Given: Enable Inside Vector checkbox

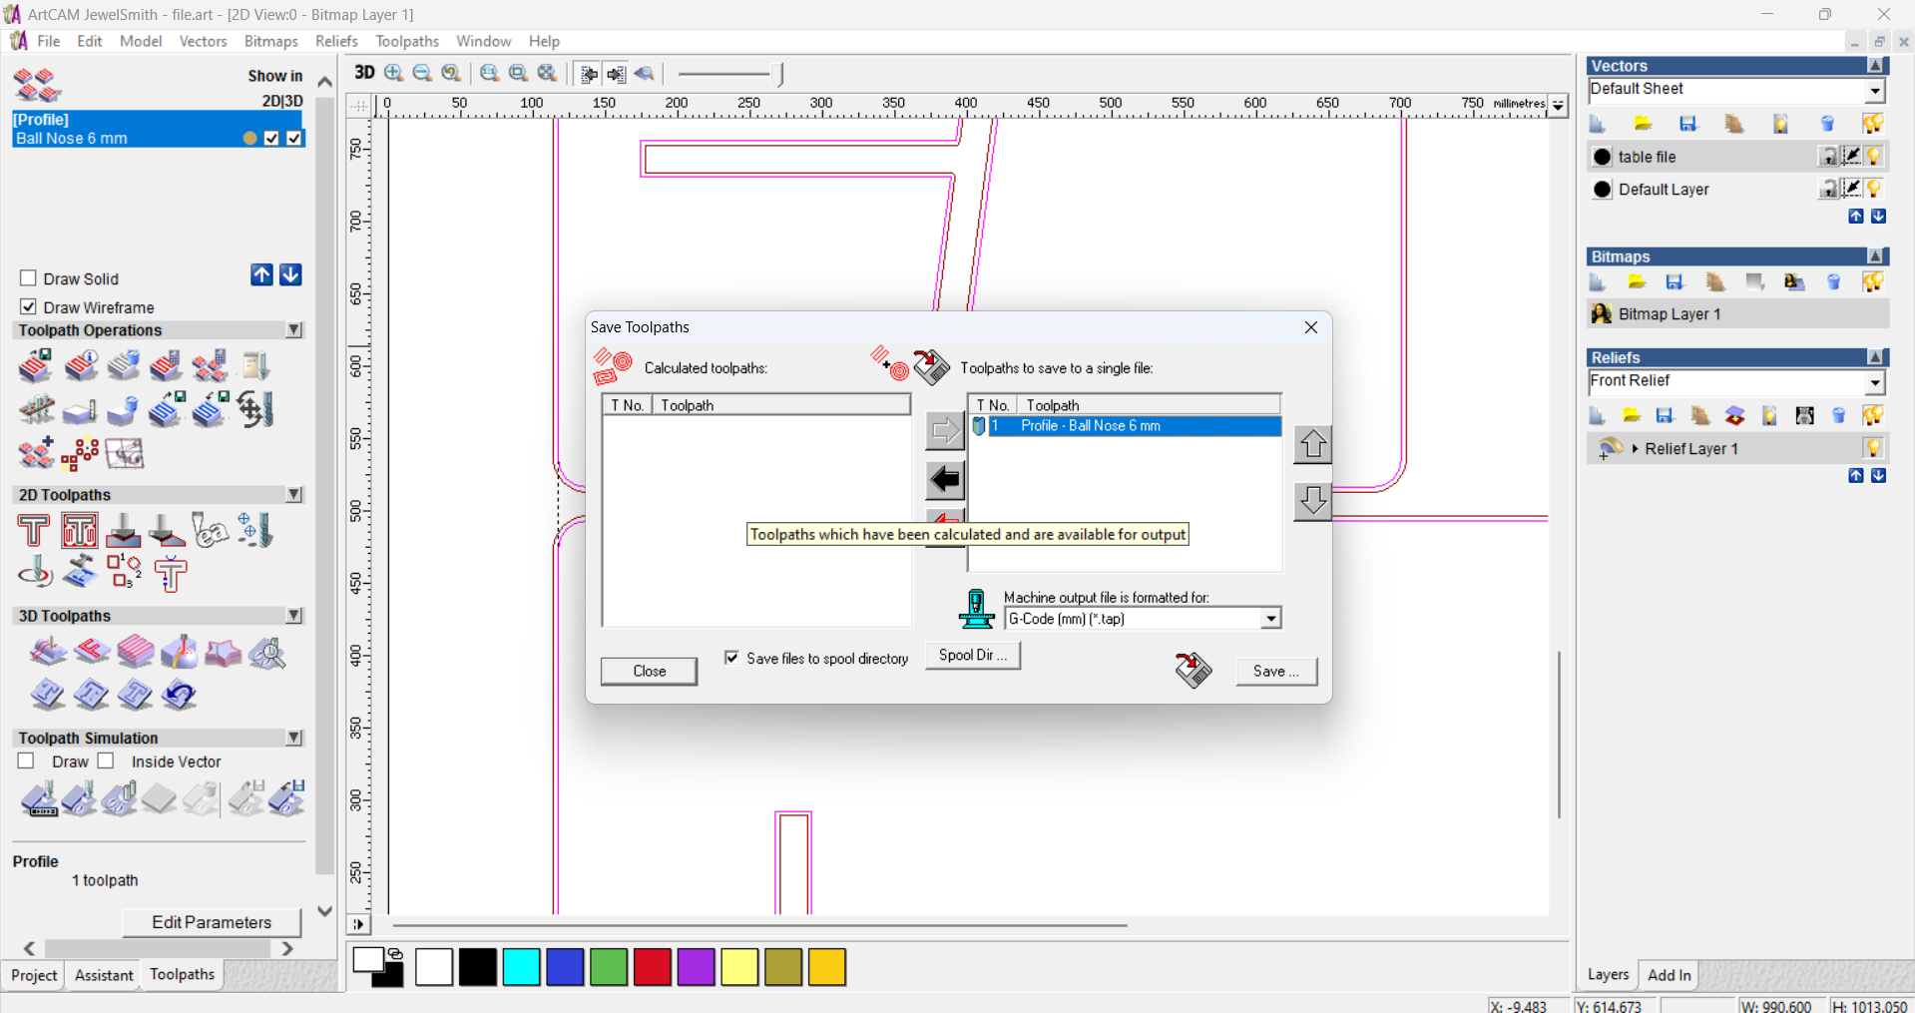Looking at the screenshot, I should (x=106, y=760).
